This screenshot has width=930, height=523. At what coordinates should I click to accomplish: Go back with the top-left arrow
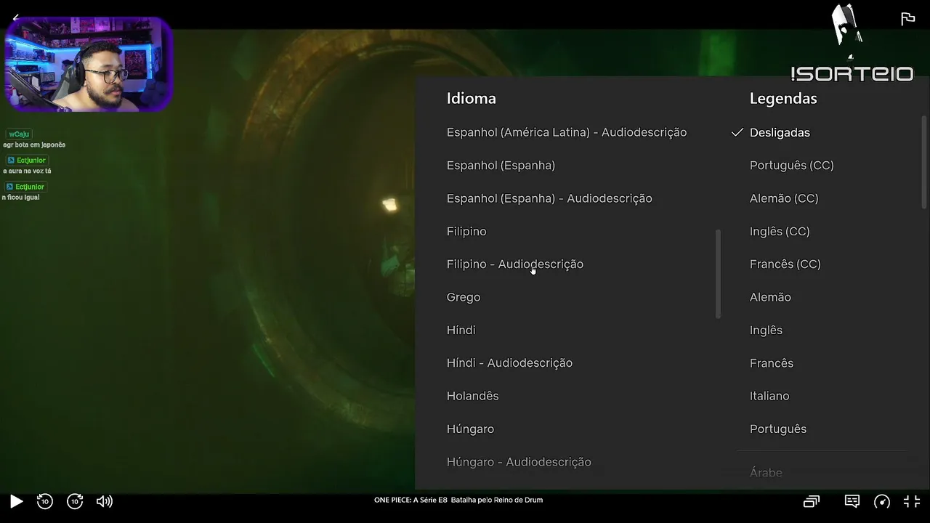16,18
